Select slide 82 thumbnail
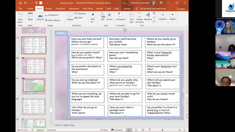The image size is (235, 132). click(34, 106)
